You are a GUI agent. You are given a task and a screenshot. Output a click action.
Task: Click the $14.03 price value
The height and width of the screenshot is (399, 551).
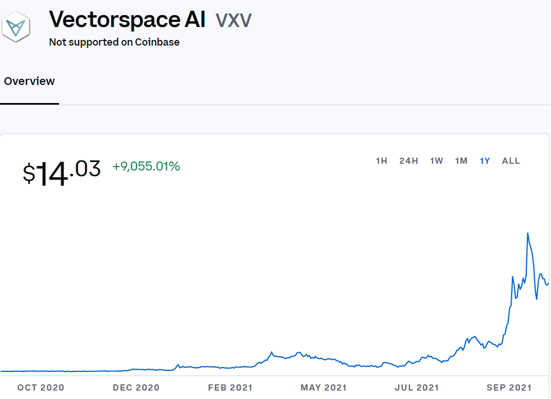62,172
